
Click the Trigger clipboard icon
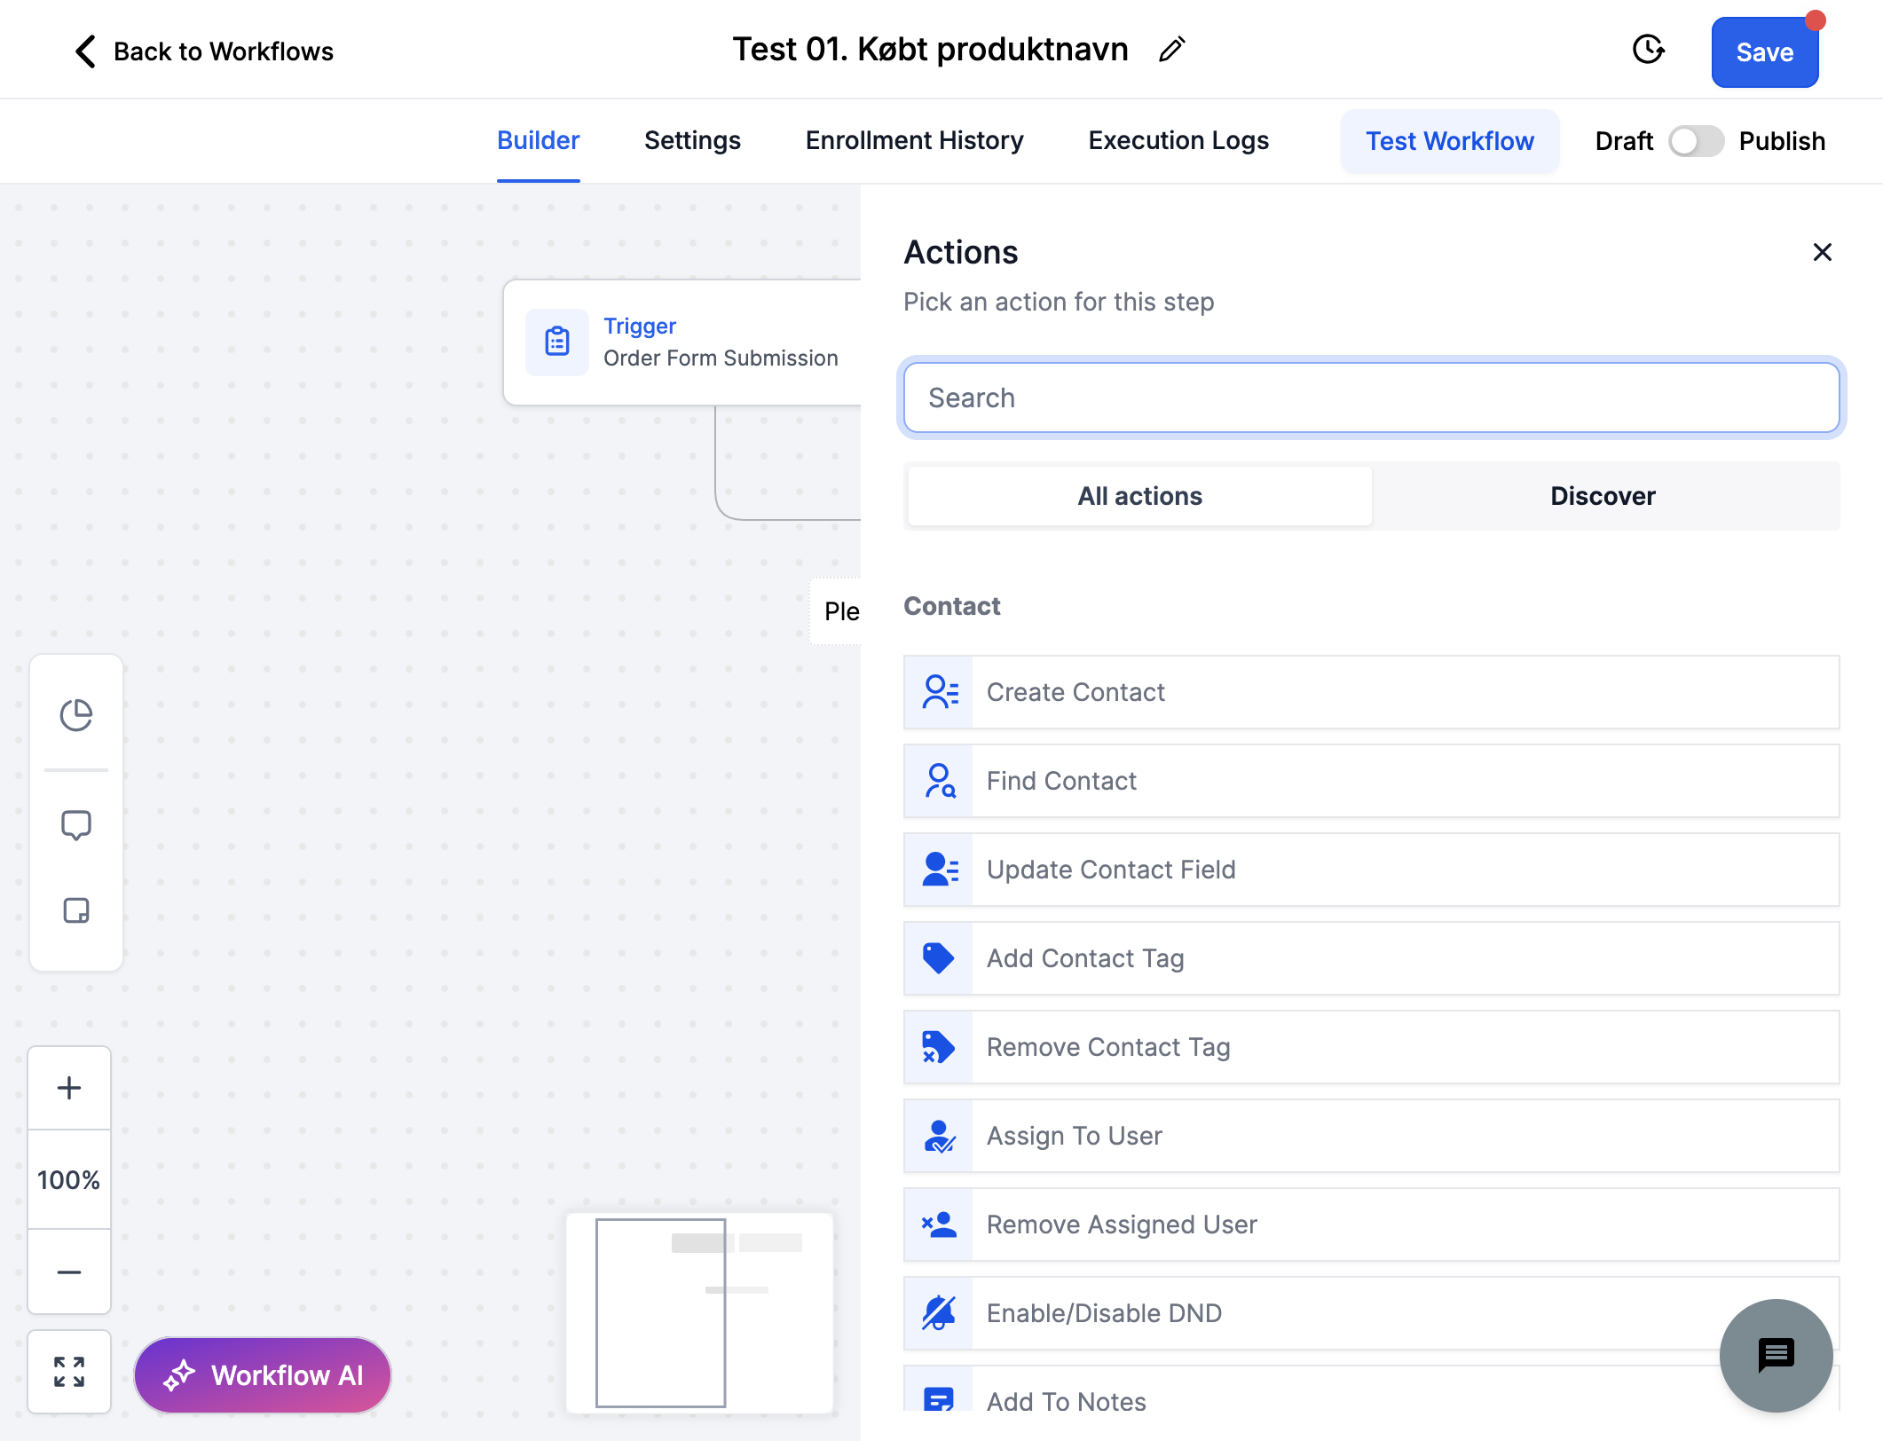[557, 342]
